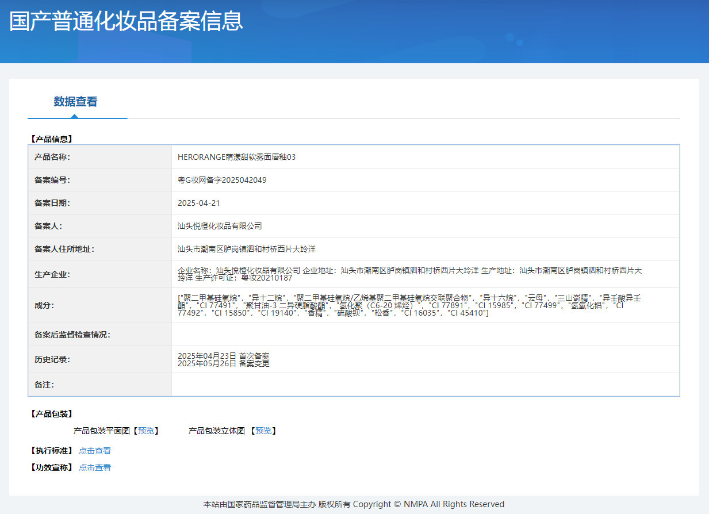Click the 生产企业 details text with 生产许可证

tap(410, 274)
